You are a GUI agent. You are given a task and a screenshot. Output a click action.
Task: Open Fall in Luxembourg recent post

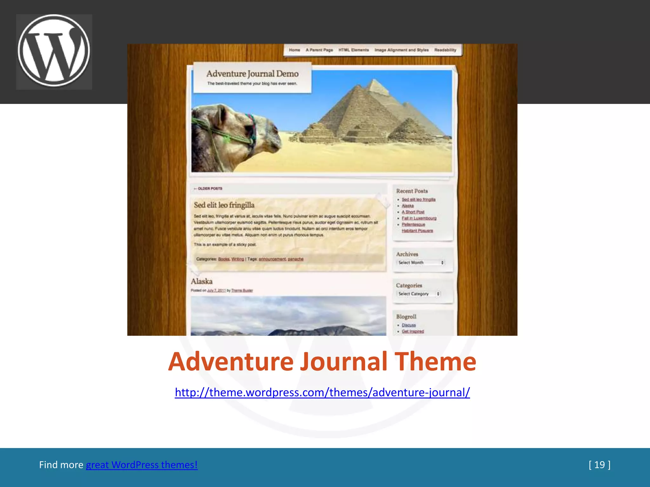419,218
